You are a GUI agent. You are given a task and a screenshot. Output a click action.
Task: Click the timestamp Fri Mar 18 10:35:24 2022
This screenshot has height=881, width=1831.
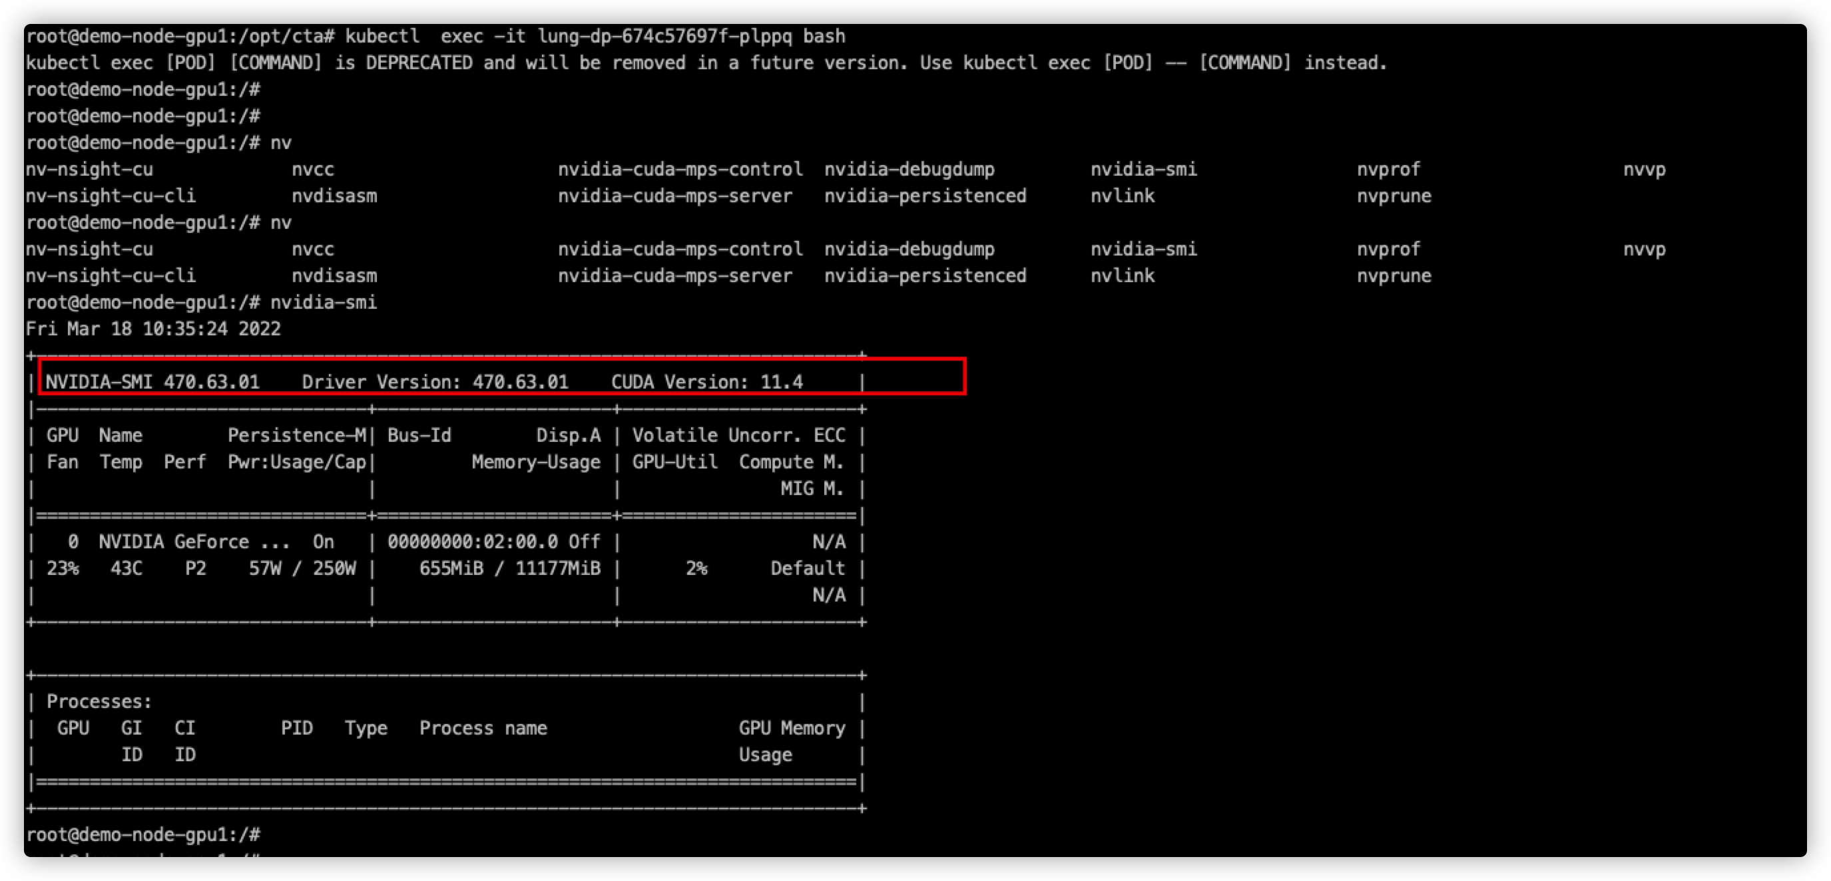154,328
